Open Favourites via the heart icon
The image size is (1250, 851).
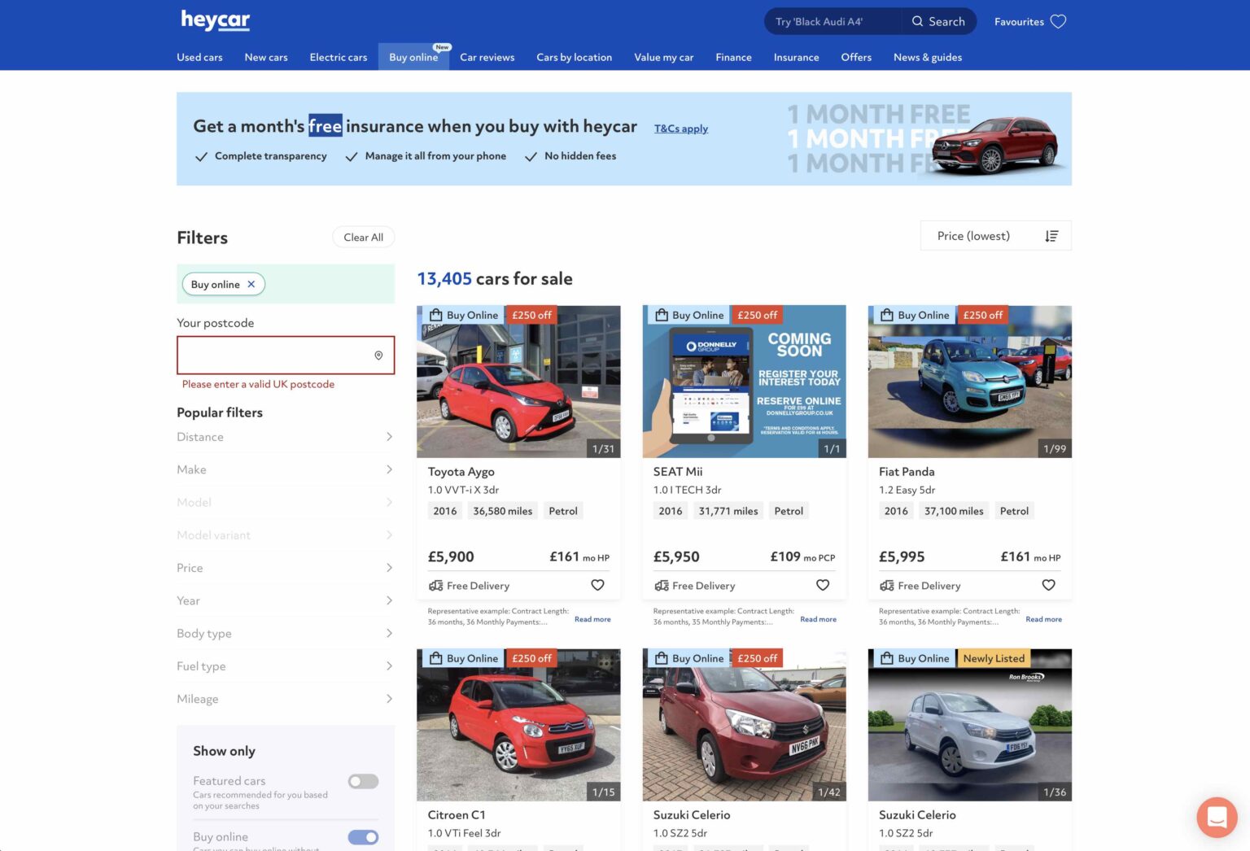pos(1058,21)
